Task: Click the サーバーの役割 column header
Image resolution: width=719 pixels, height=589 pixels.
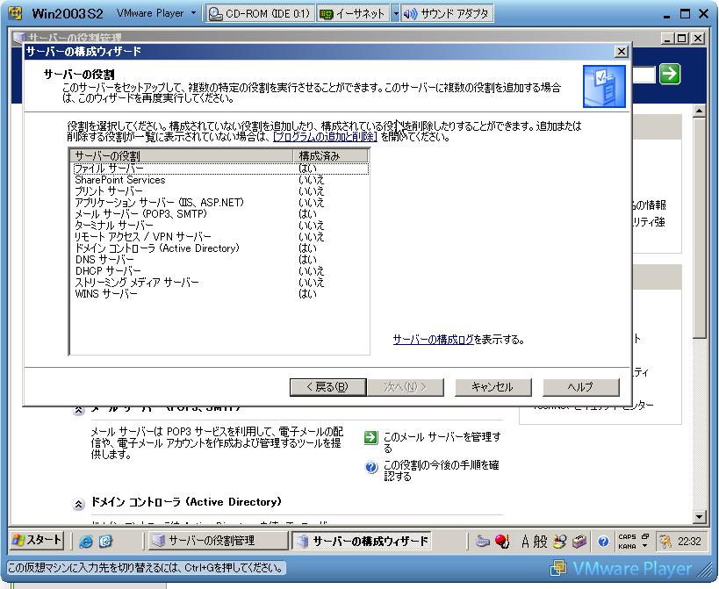Action: pyautogui.click(x=182, y=156)
